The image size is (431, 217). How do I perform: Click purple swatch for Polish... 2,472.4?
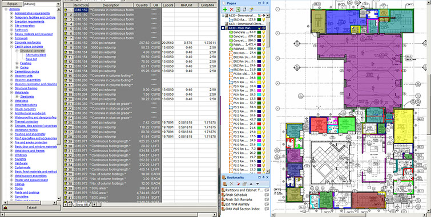(x=259, y=44)
